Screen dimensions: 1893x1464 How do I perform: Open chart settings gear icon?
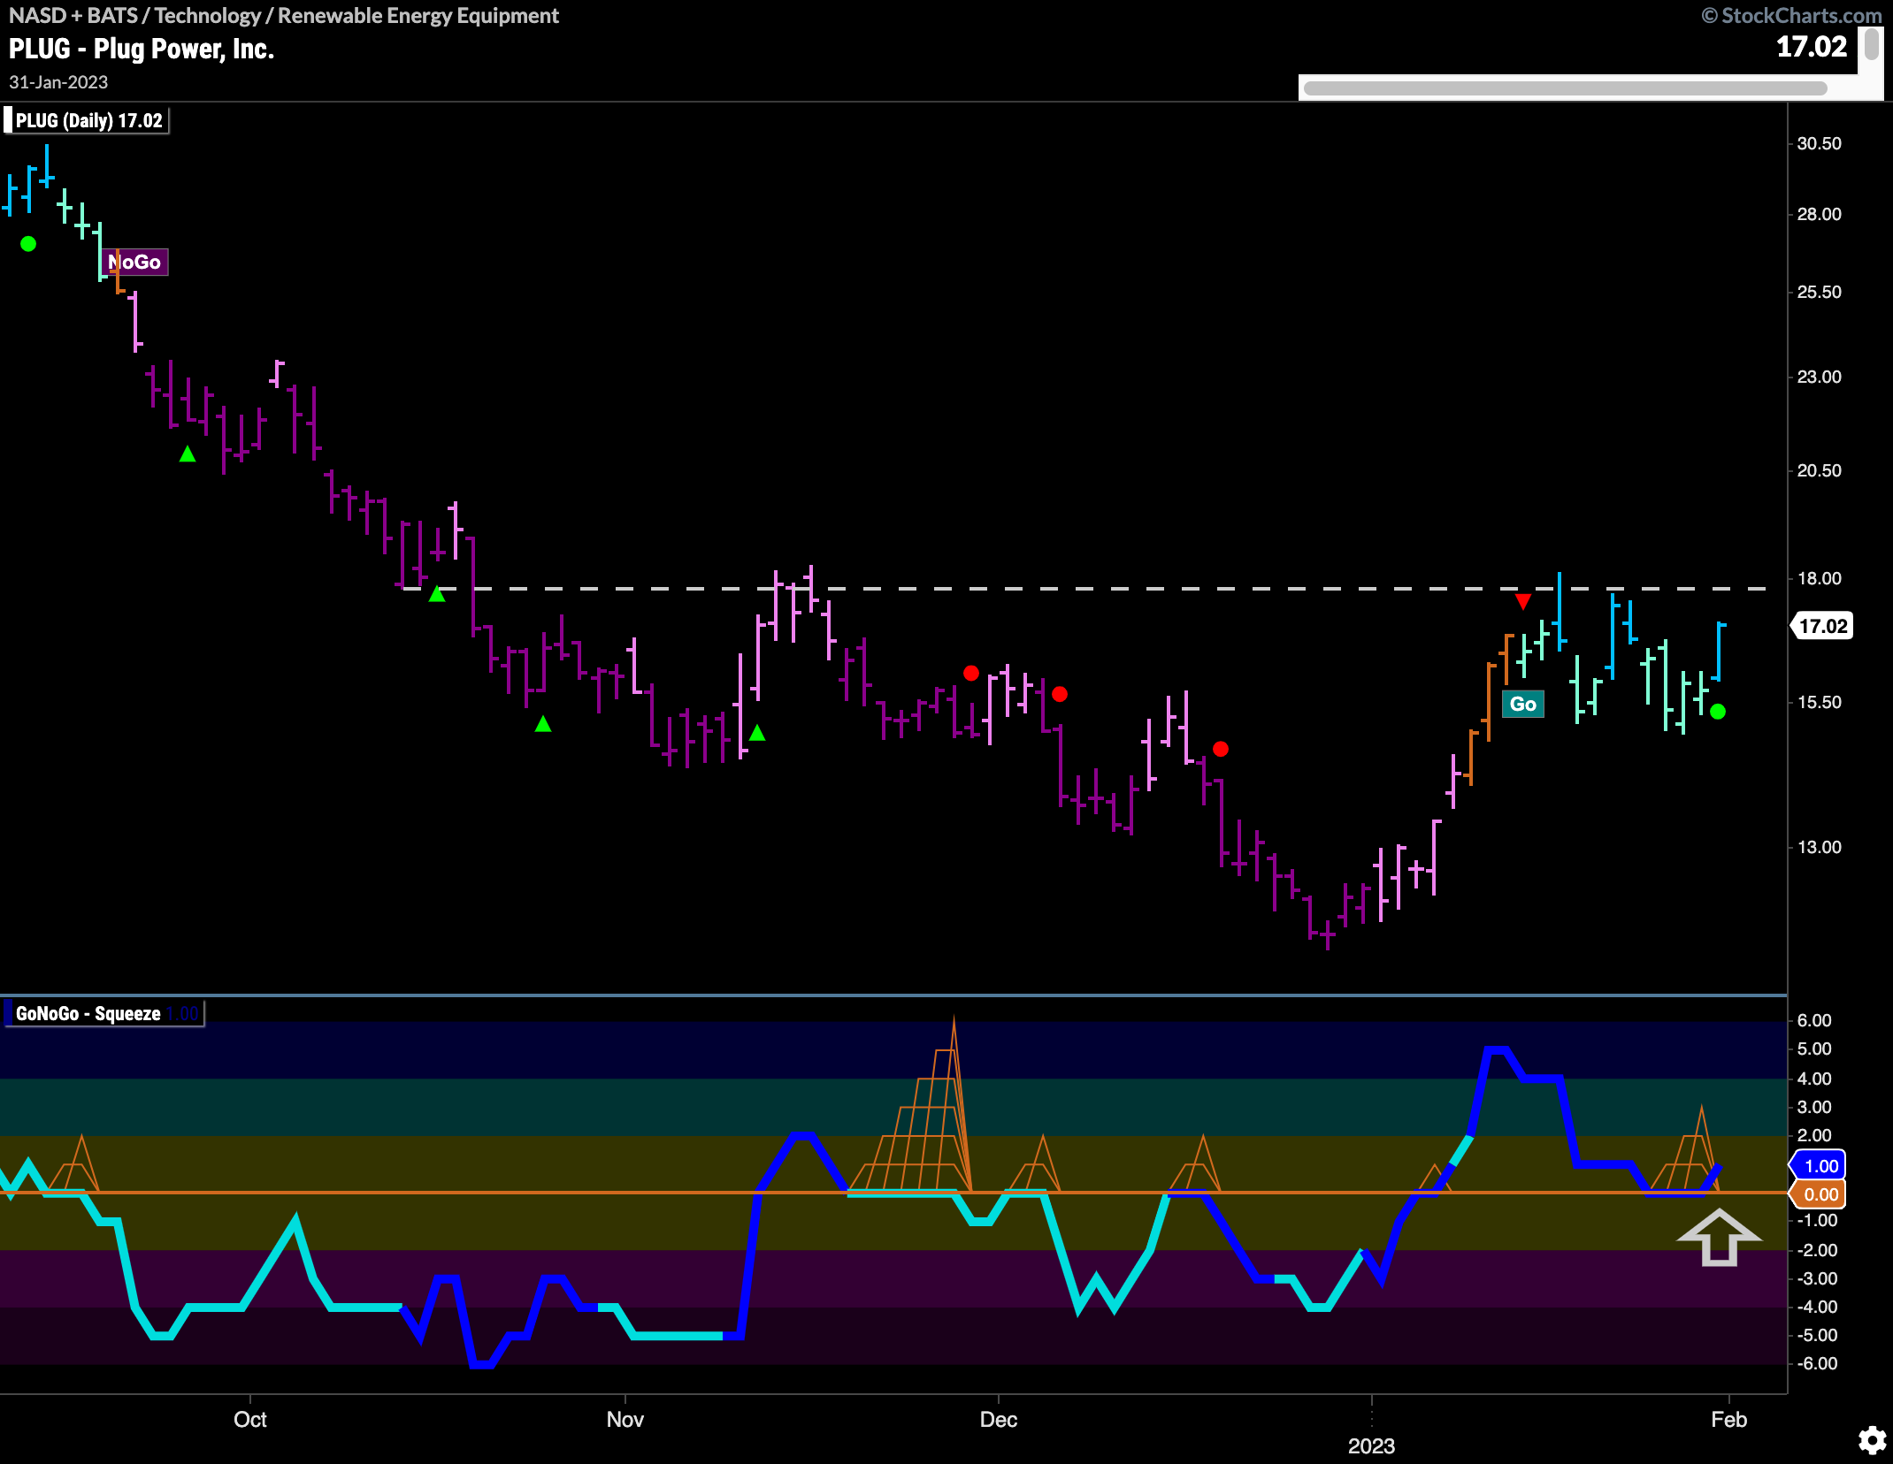tap(1872, 1440)
